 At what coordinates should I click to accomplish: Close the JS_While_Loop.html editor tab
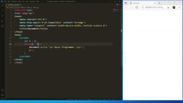pyautogui.click(x=21, y=5)
